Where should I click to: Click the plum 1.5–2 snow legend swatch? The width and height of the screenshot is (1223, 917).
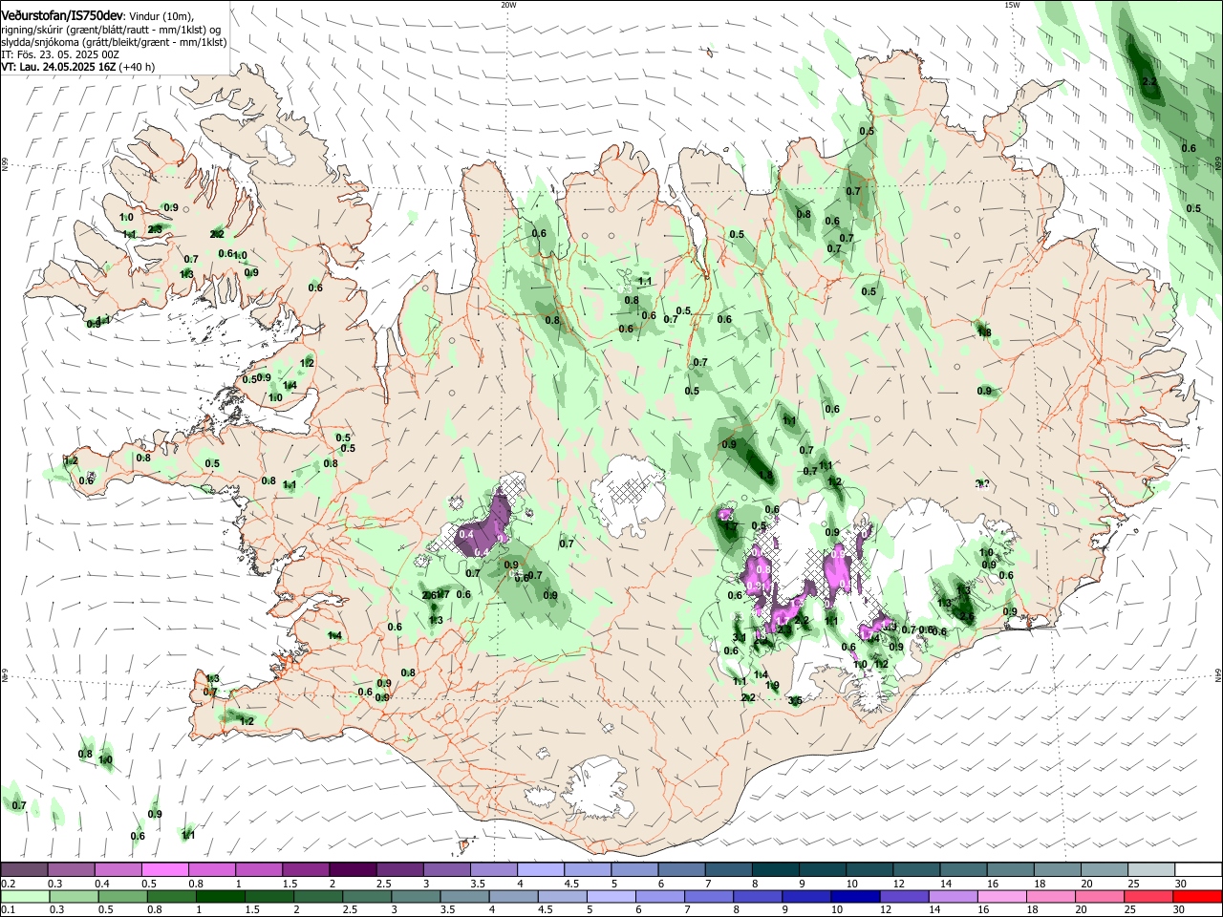pyautogui.click(x=306, y=869)
